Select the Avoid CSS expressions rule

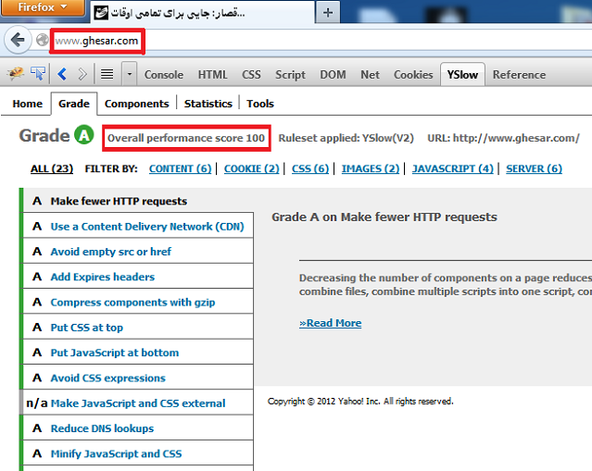coord(138,378)
